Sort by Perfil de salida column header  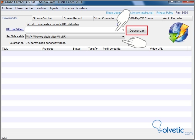coord(125,49)
